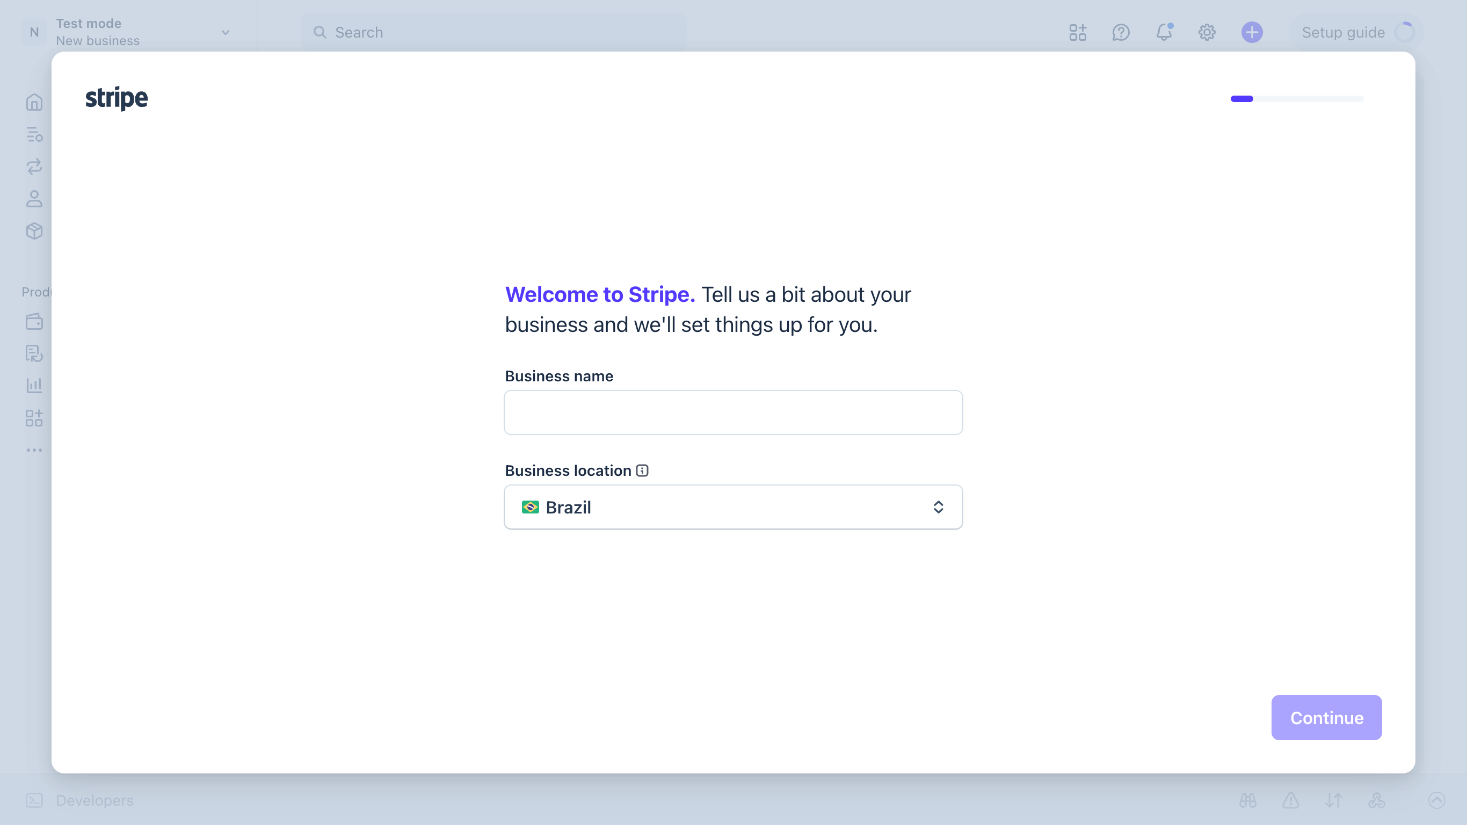Open the Payments wallet icon in sidebar
Image resolution: width=1467 pixels, height=825 pixels.
tap(34, 321)
